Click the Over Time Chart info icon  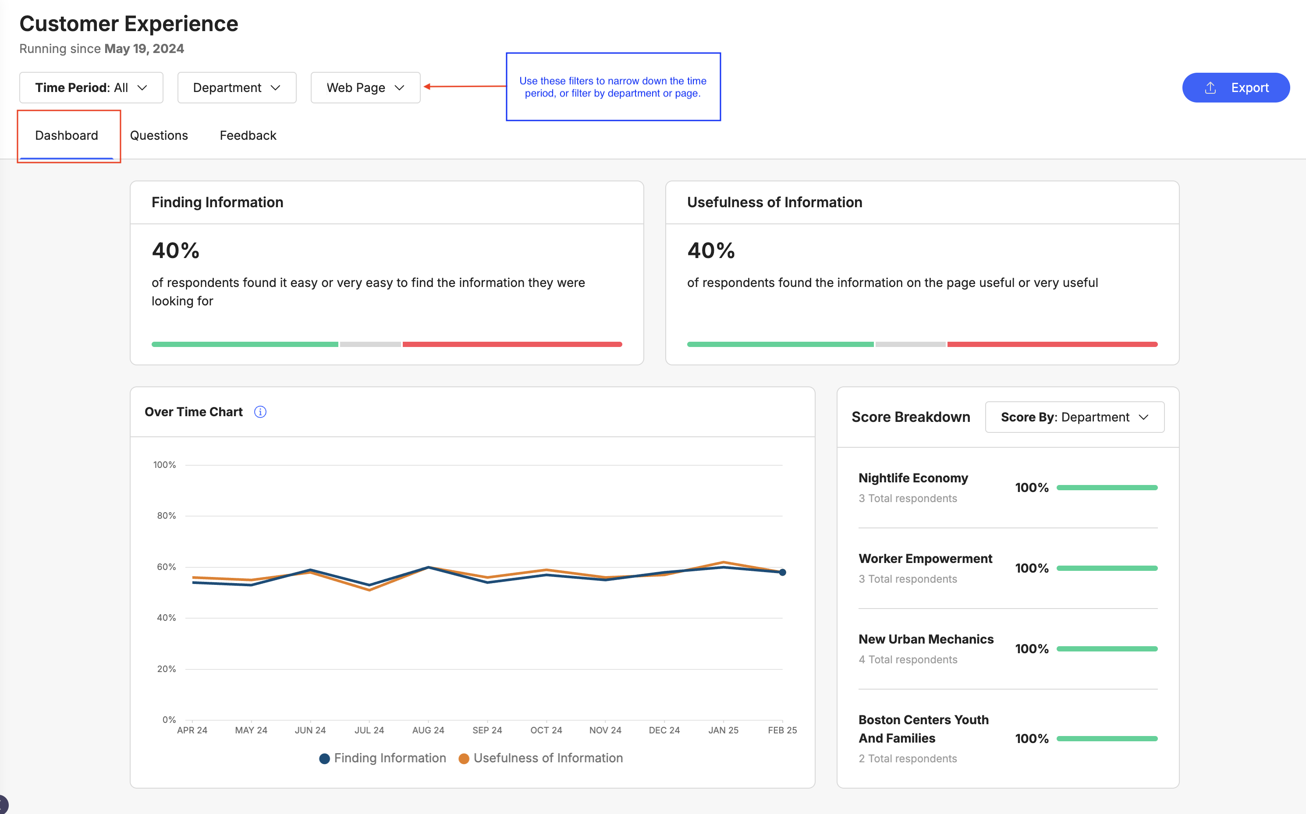pos(260,412)
